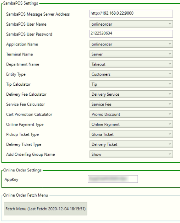Open the Service Fee Calculator dropdown
This screenshot has height=223, width=180.
click(131, 104)
